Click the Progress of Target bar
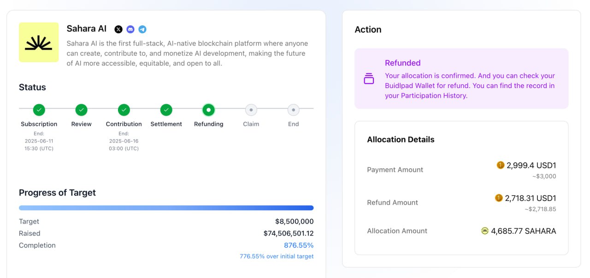The height and width of the screenshot is (278, 590). click(166, 208)
